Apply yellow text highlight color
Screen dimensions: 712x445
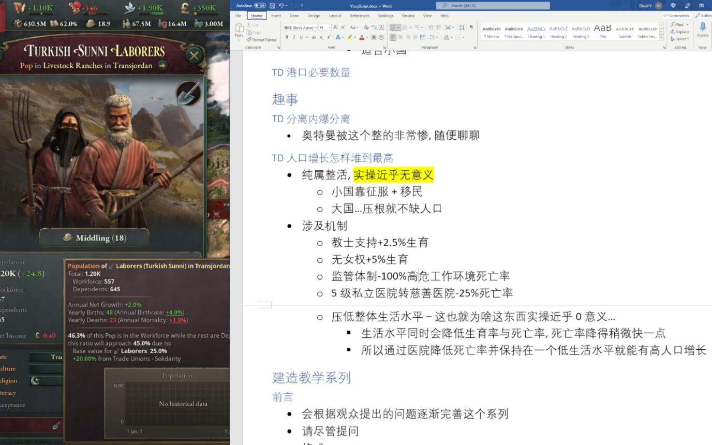350,37
